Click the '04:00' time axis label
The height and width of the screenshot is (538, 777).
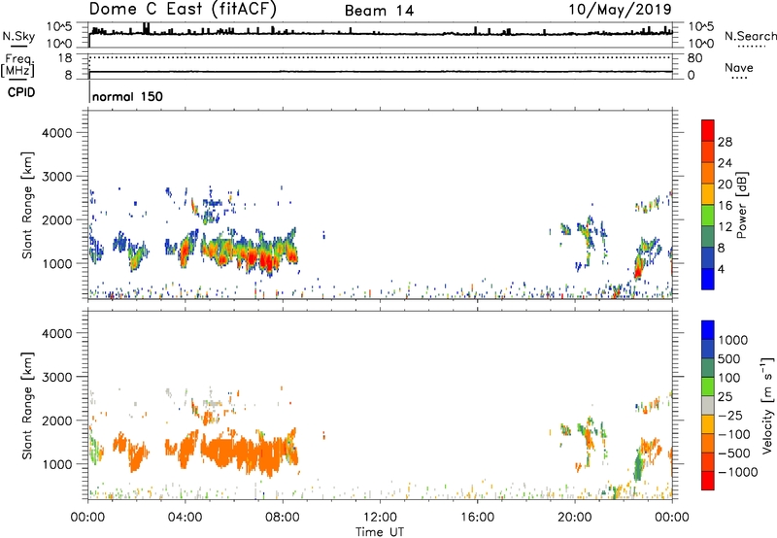(185, 518)
